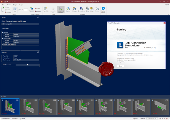Click the DG29 - Example 5.1 description field

(x=20, y=24)
